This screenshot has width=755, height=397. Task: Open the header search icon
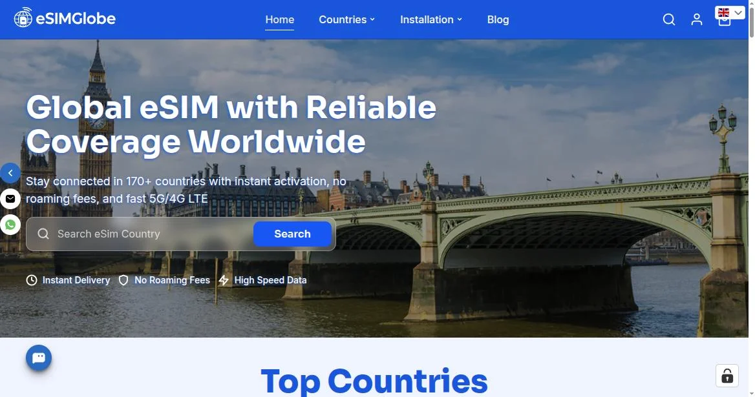669,20
